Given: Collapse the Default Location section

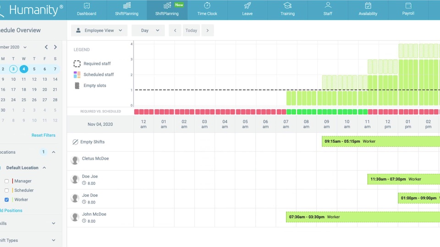Looking at the screenshot, I should point(44,168).
